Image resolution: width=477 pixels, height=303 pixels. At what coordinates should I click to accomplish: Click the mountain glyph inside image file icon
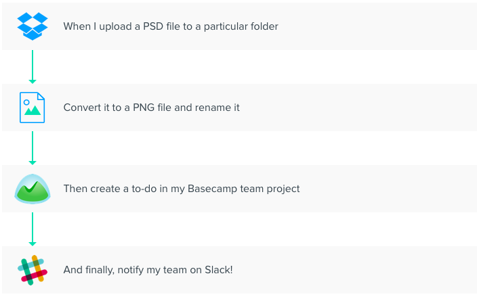pyautogui.click(x=33, y=111)
